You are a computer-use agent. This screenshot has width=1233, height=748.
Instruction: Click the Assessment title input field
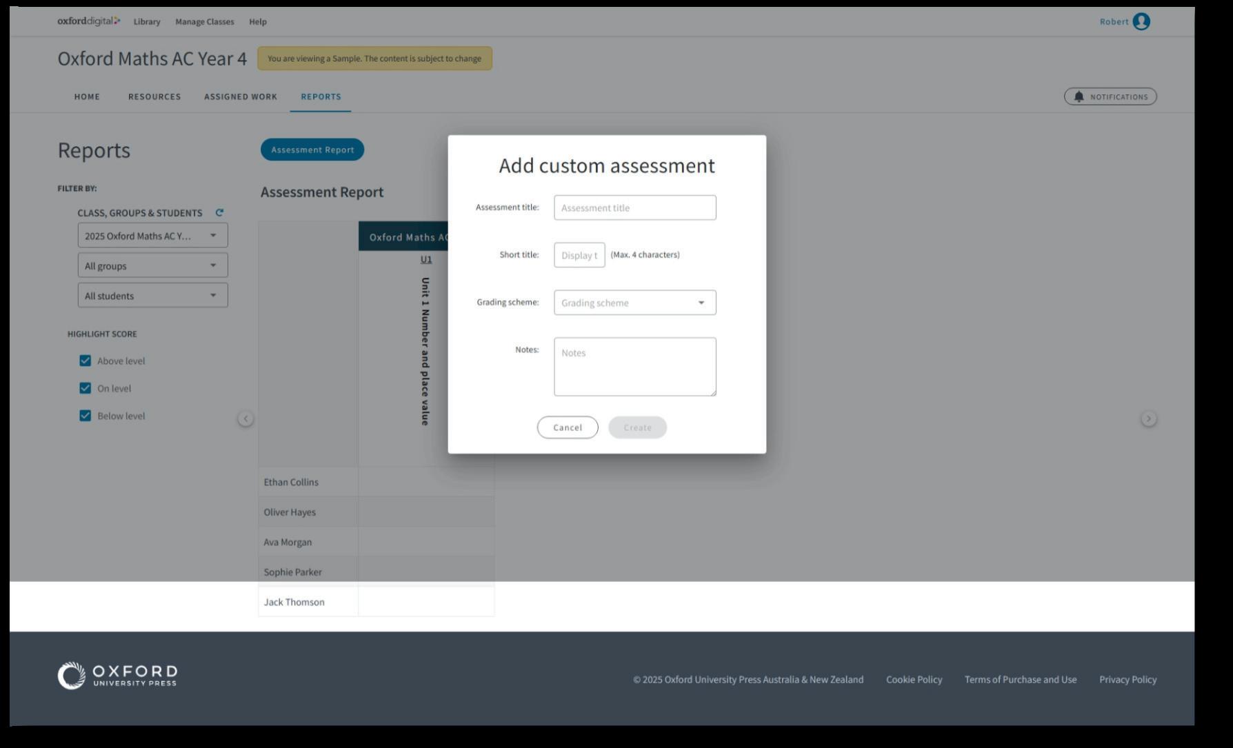[635, 208]
